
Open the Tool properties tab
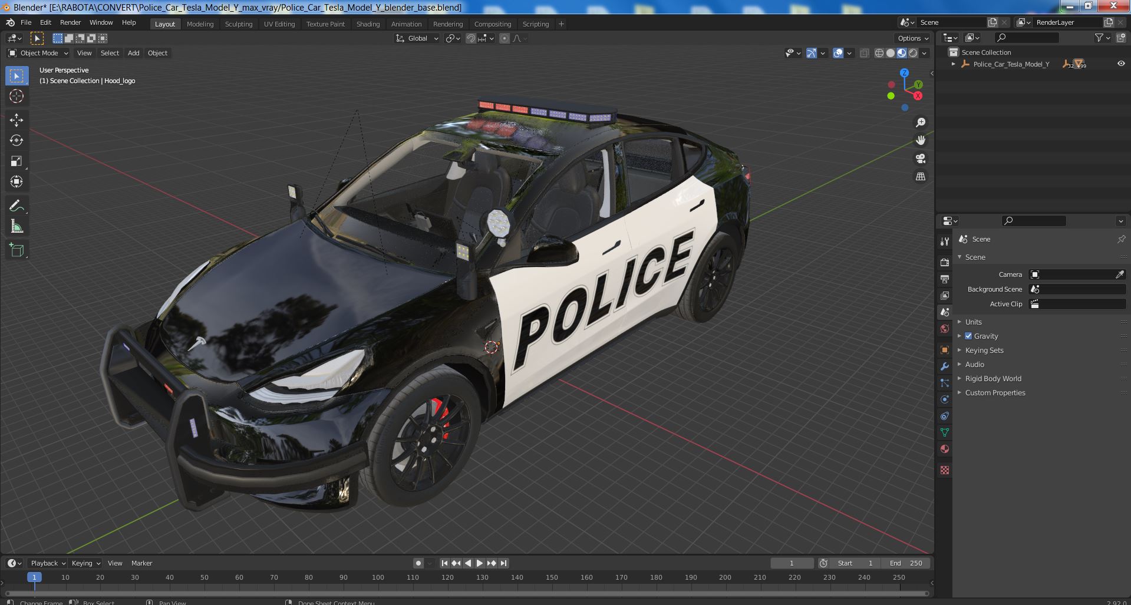pyautogui.click(x=945, y=242)
